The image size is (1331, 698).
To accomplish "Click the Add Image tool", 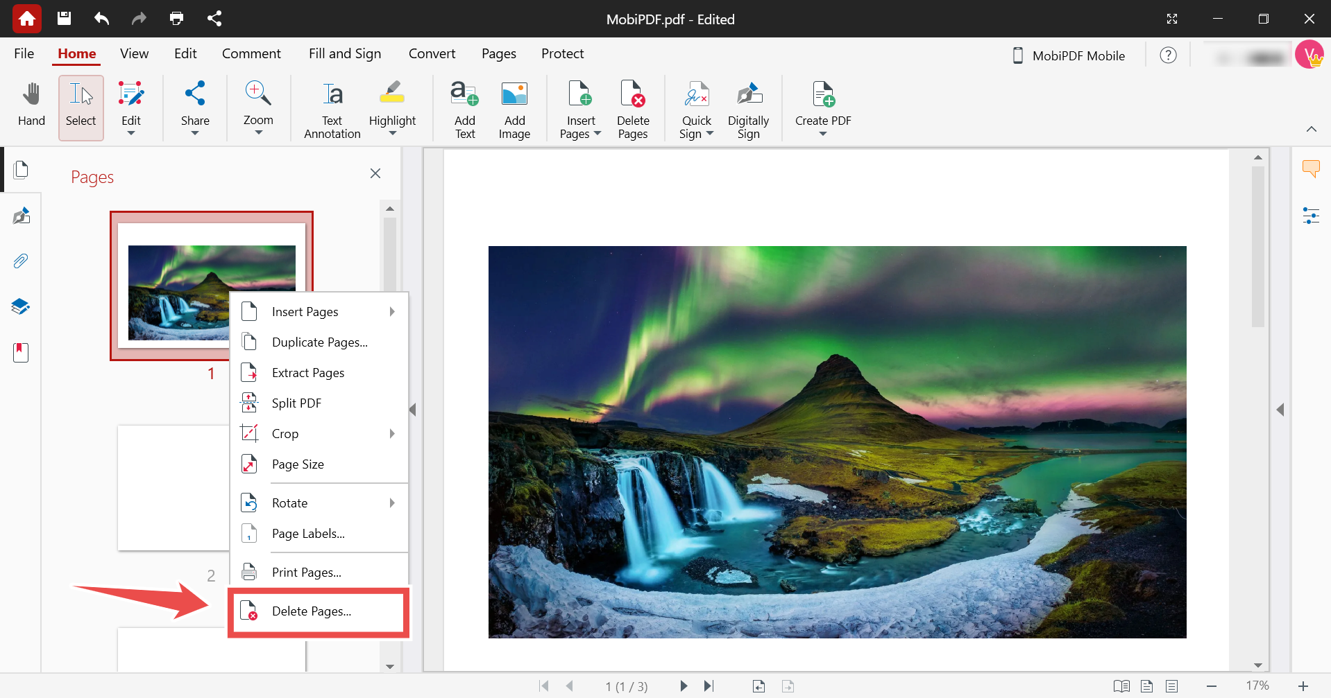I will point(514,110).
